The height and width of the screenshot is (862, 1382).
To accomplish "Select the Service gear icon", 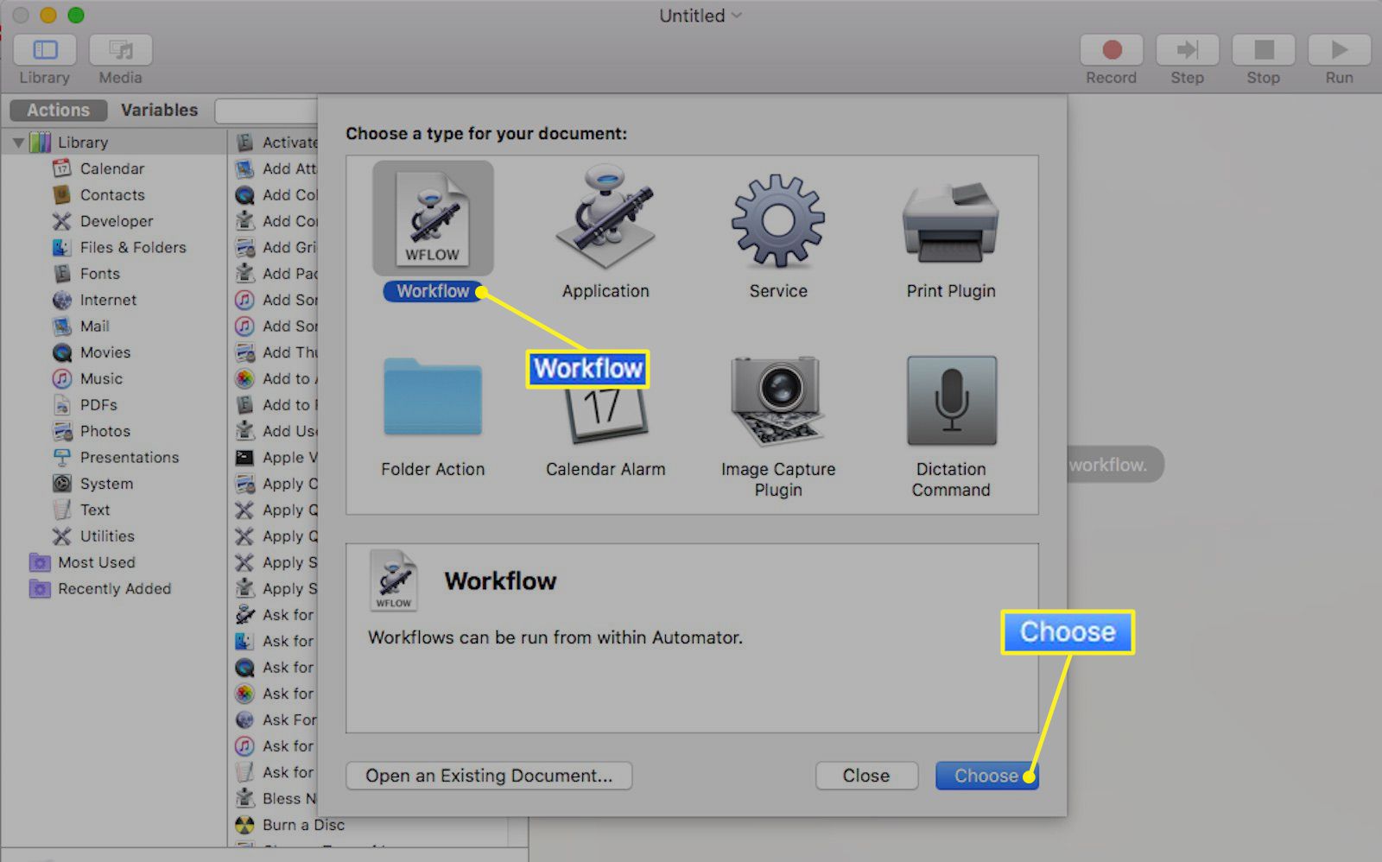I will [778, 219].
